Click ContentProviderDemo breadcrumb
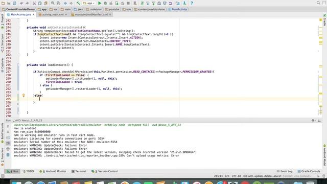This screenshot has height=184, width=327. 18,9
